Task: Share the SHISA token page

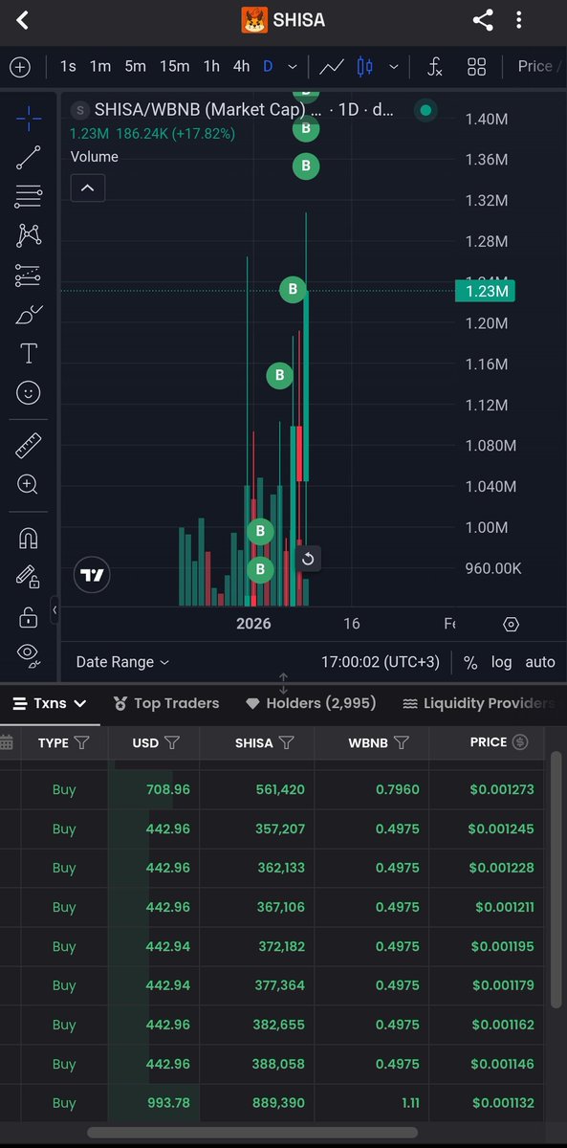Action: click(x=483, y=20)
